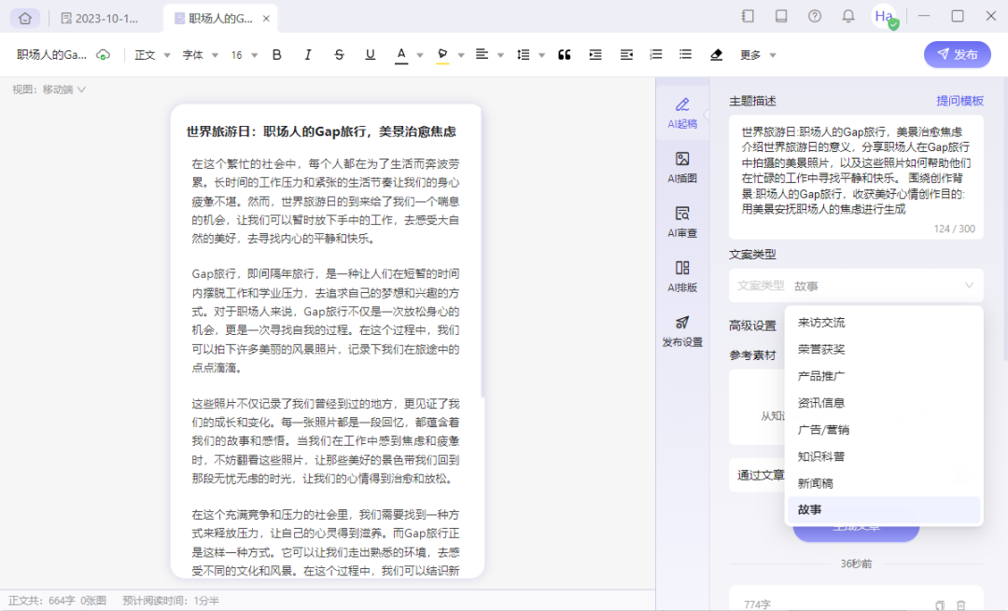Open the font color picker

[403, 55]
